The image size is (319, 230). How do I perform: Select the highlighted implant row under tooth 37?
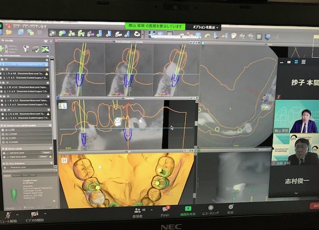pyautogui.click(x=24, y=64)
